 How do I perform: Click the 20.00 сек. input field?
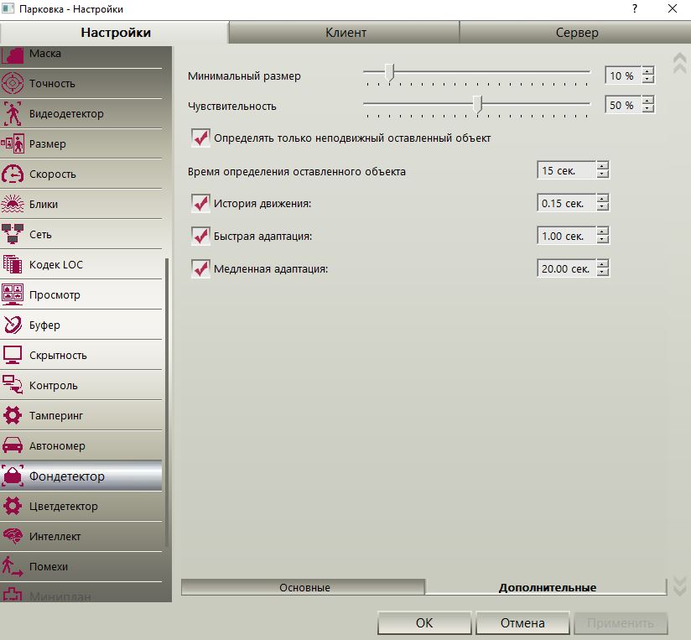pos(566,268)
